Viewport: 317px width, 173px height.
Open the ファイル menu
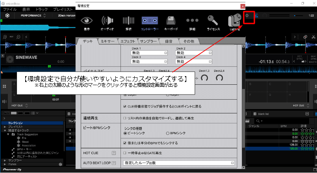coord(10,9)
